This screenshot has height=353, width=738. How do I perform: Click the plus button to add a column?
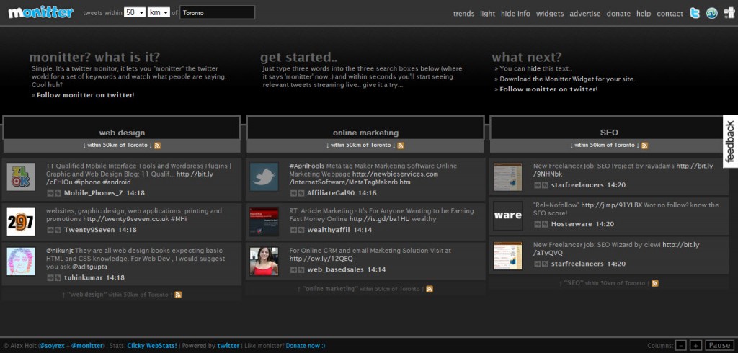click(697, 346)
